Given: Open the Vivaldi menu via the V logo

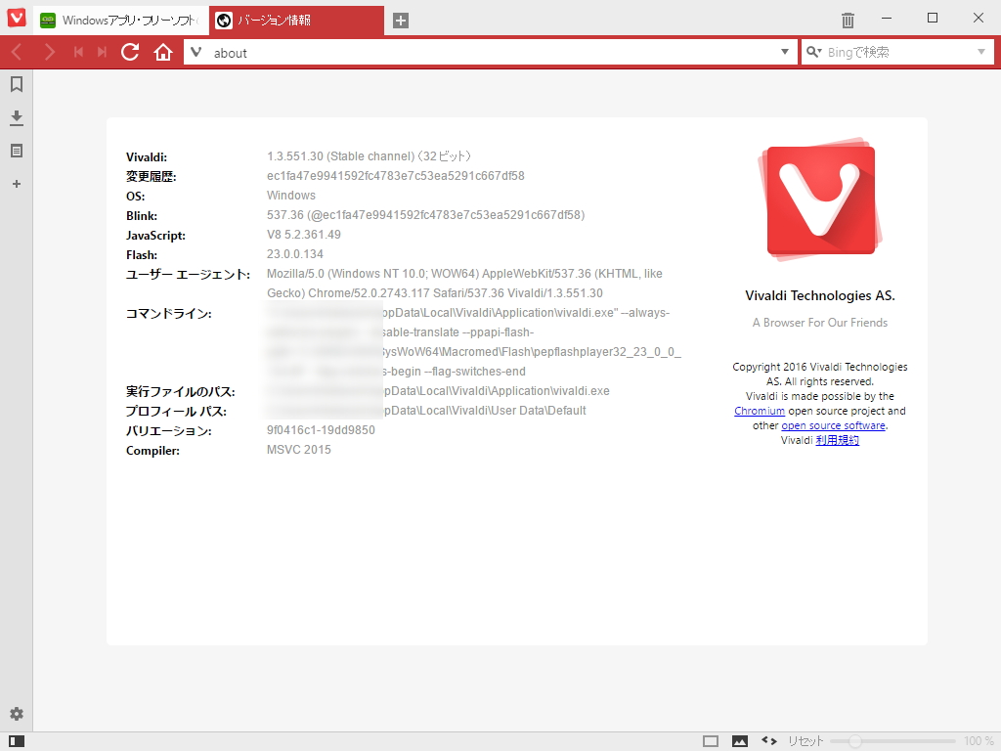Looking at the screenshot, I should pos(13,18).
